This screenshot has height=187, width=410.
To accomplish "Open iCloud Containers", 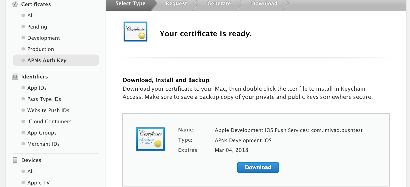I will click(49, 122).
